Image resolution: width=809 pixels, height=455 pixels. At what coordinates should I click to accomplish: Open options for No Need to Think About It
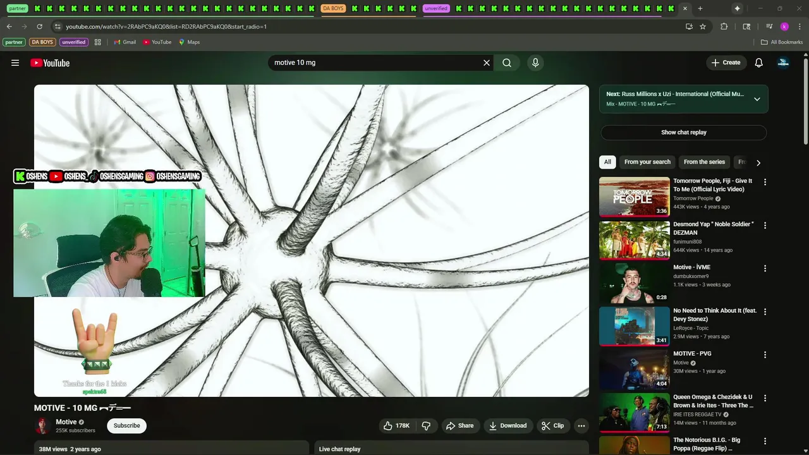tap(765, 312)
